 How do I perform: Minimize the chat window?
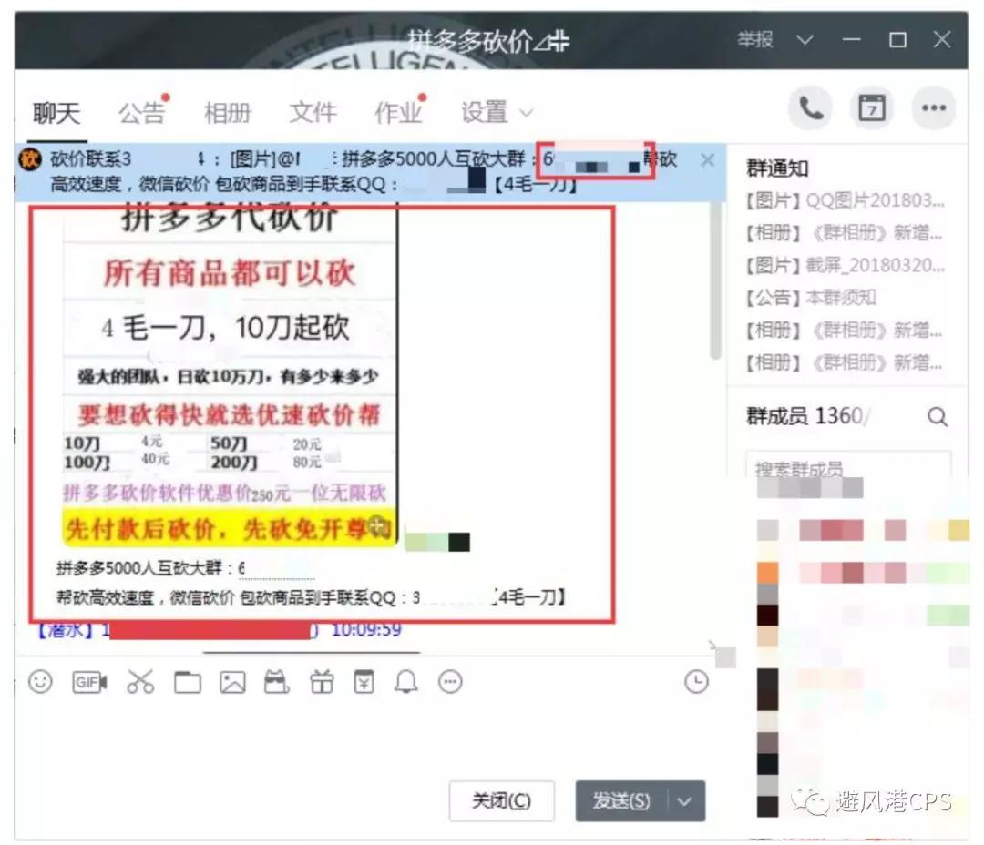pyautogui.click(x=851, y=39)
